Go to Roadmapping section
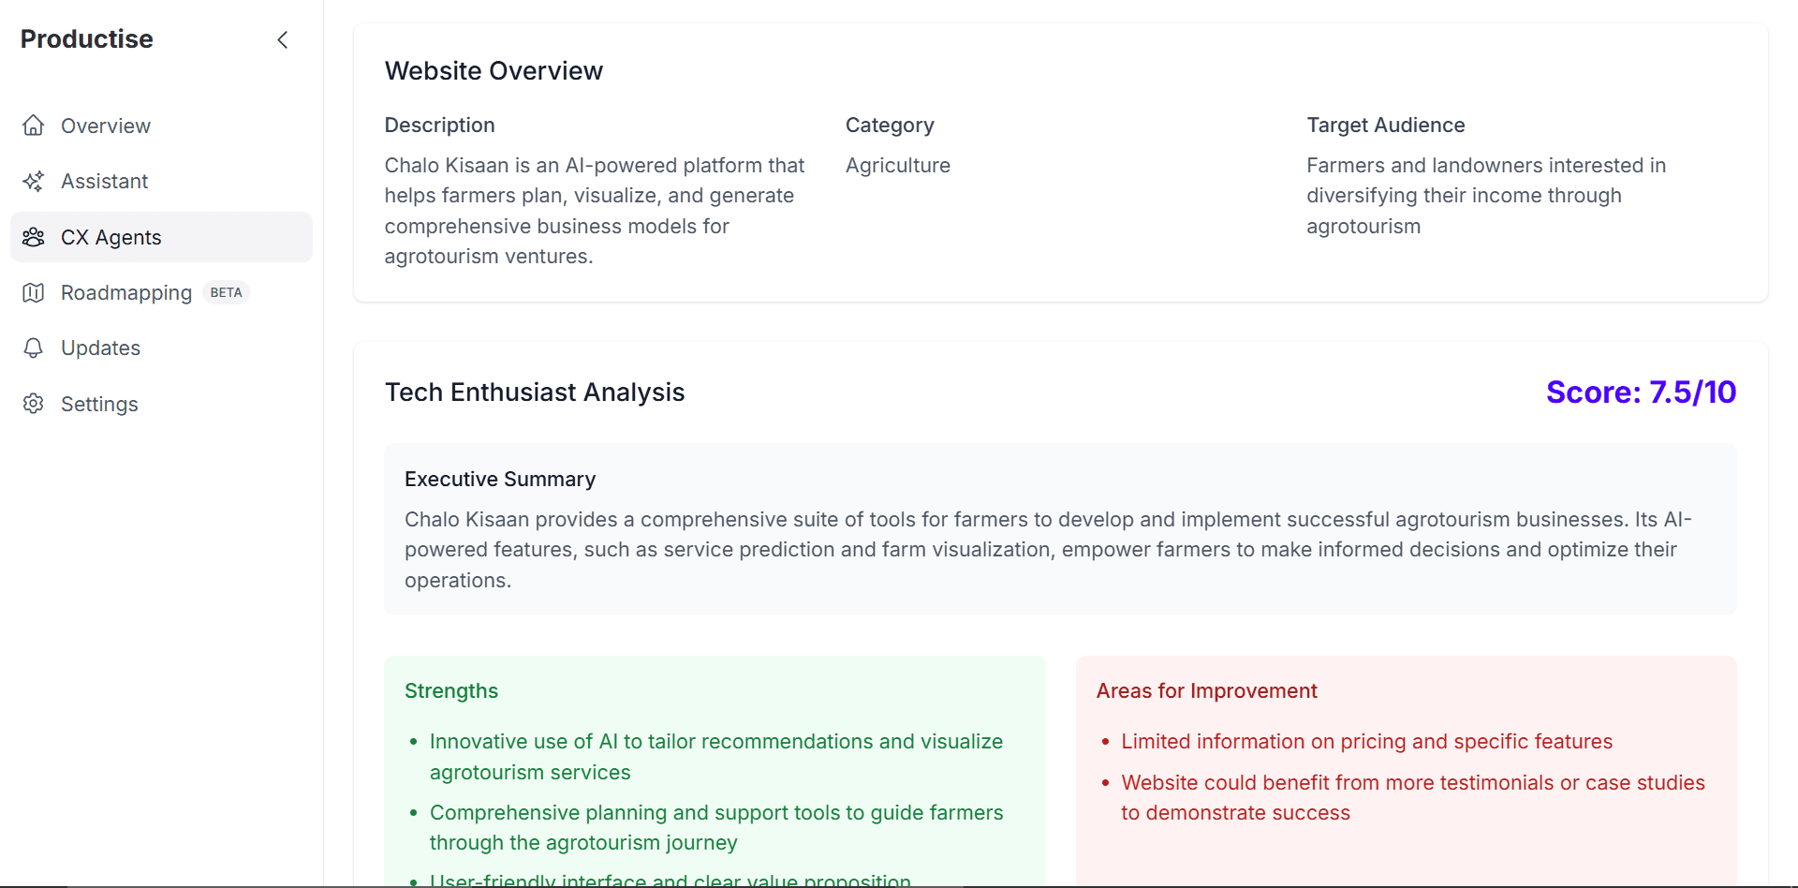The image size is (1798, 888). coord(161,292)
